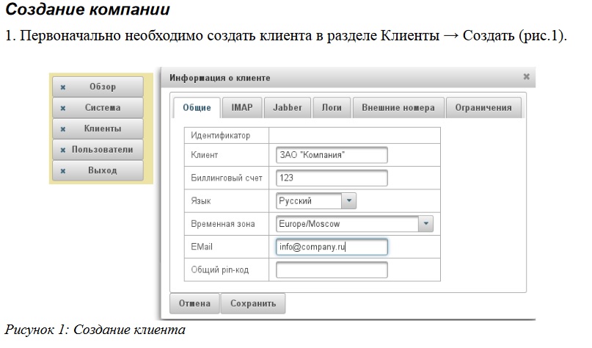Click the Общий pin-код field
This screenshot has width=592, height=348.
point(332,270)
